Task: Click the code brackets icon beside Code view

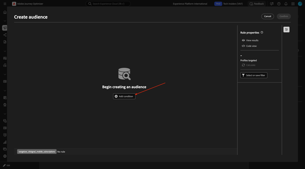Action: tap(243, 46)
